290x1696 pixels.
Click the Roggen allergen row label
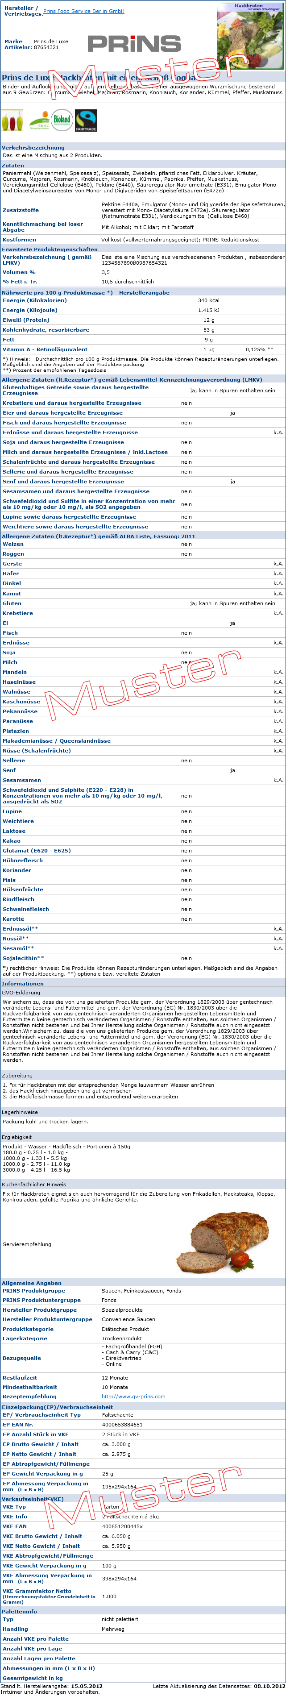tap(13, 554)
